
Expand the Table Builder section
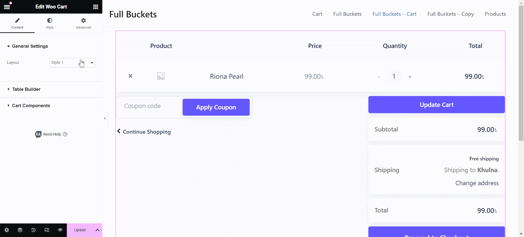pos(26,89)
